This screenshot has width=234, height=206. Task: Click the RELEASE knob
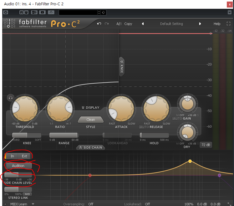[x=156, y=109]
